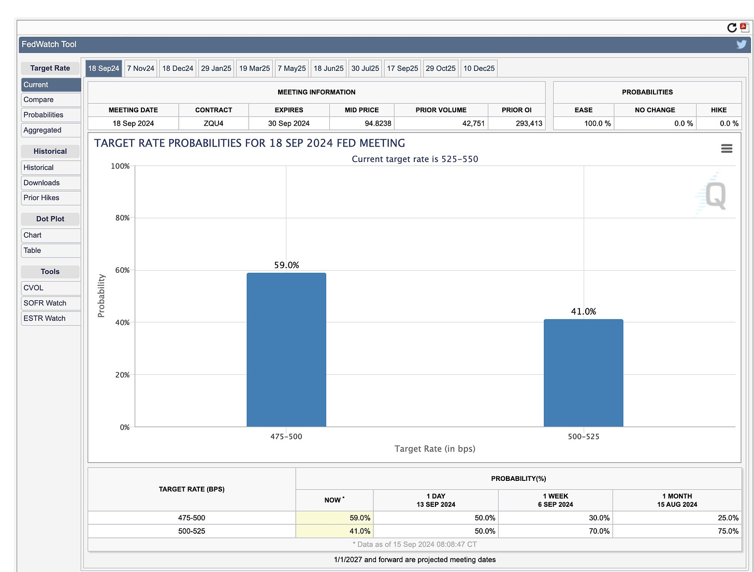
Task: Click the 18 Sep 2024 meeting date cell
Action: (x=133, y=123)
